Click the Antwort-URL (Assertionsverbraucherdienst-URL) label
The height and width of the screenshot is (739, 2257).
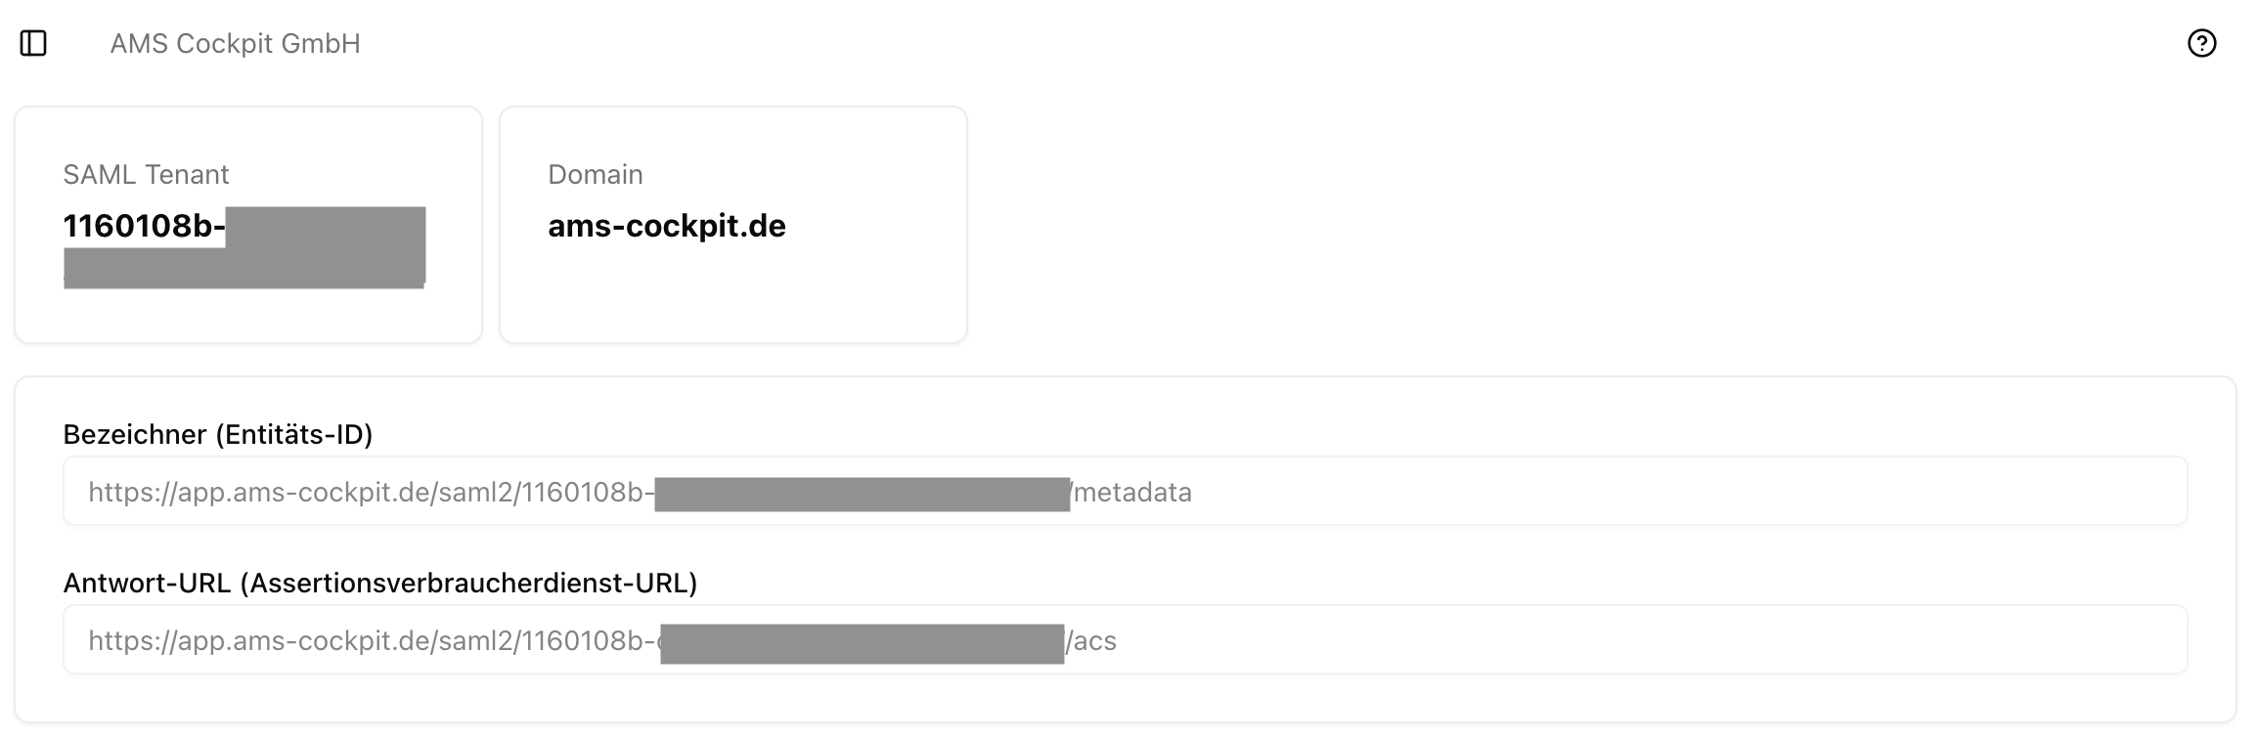(380, 583)
